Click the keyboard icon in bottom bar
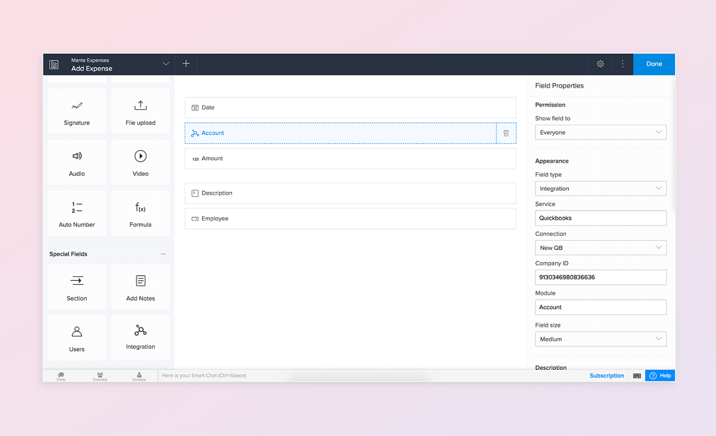Viewport: 716px width, 436px height. tap(637, 376)
